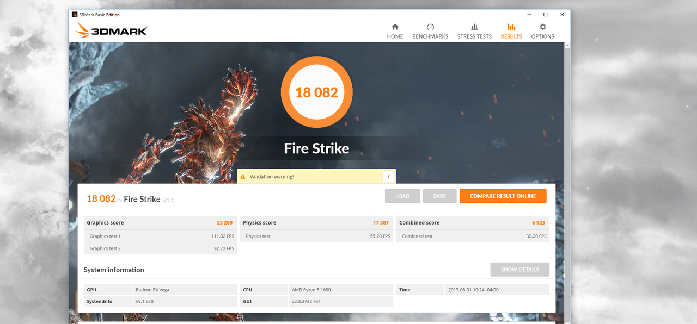The image size is (697, 324).
Task: Open validation warning help question mark
Action: pyautogui.click(x=388, y=176)
